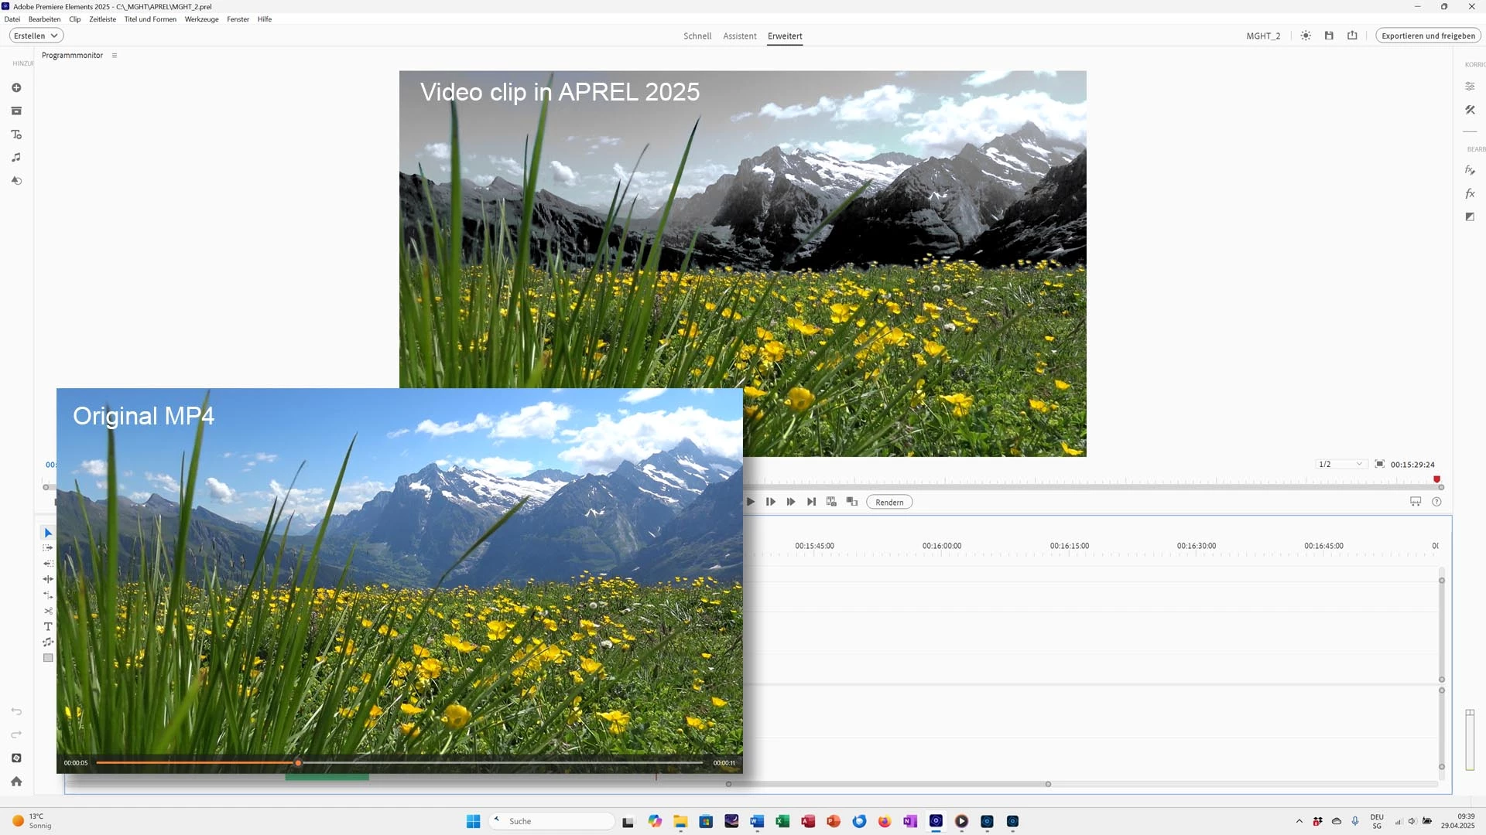The width and height of the screenshot is (1486, 835).
Task: Open the adjustments sliders panel icon
Action: [1470, 87]
